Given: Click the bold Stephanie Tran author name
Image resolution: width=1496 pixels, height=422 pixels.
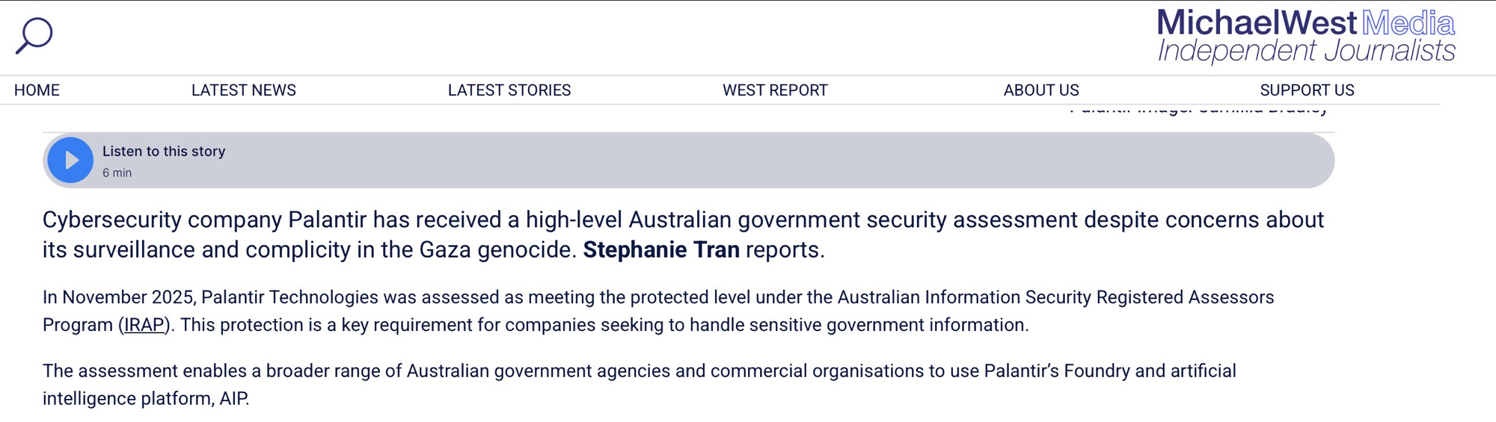Looking at the screenshot, I should point(661,249).
